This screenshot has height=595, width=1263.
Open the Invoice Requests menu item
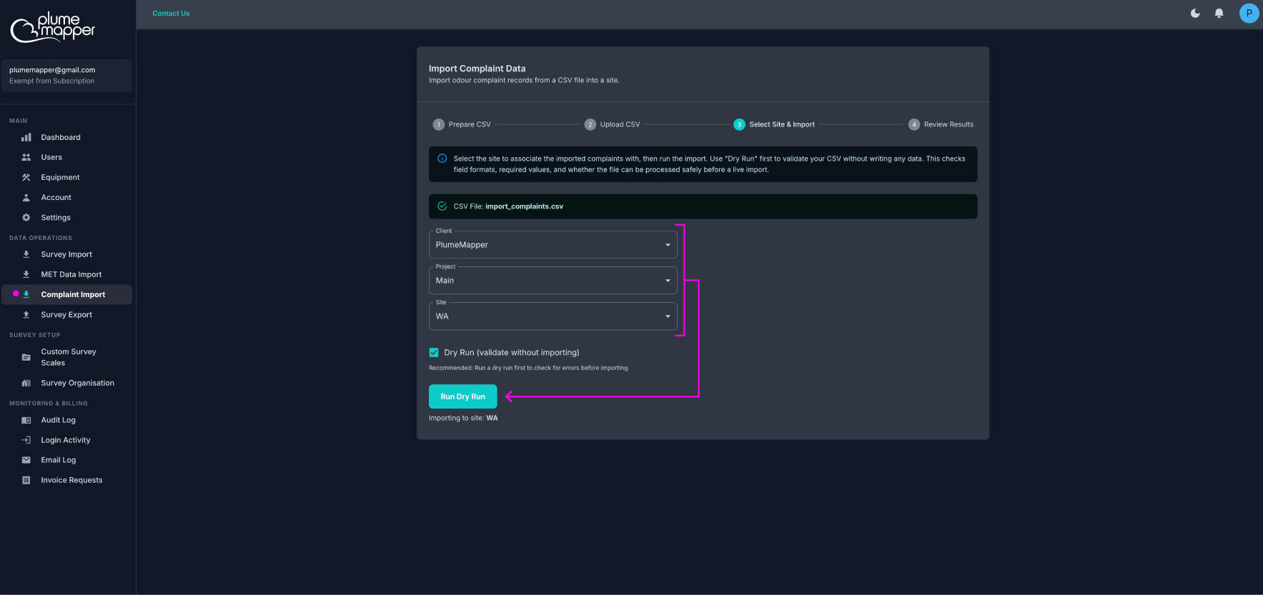[x=67, y=480]
